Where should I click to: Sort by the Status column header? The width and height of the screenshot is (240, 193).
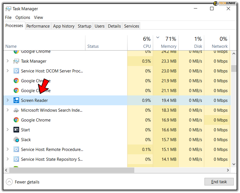tap(106, 43)
